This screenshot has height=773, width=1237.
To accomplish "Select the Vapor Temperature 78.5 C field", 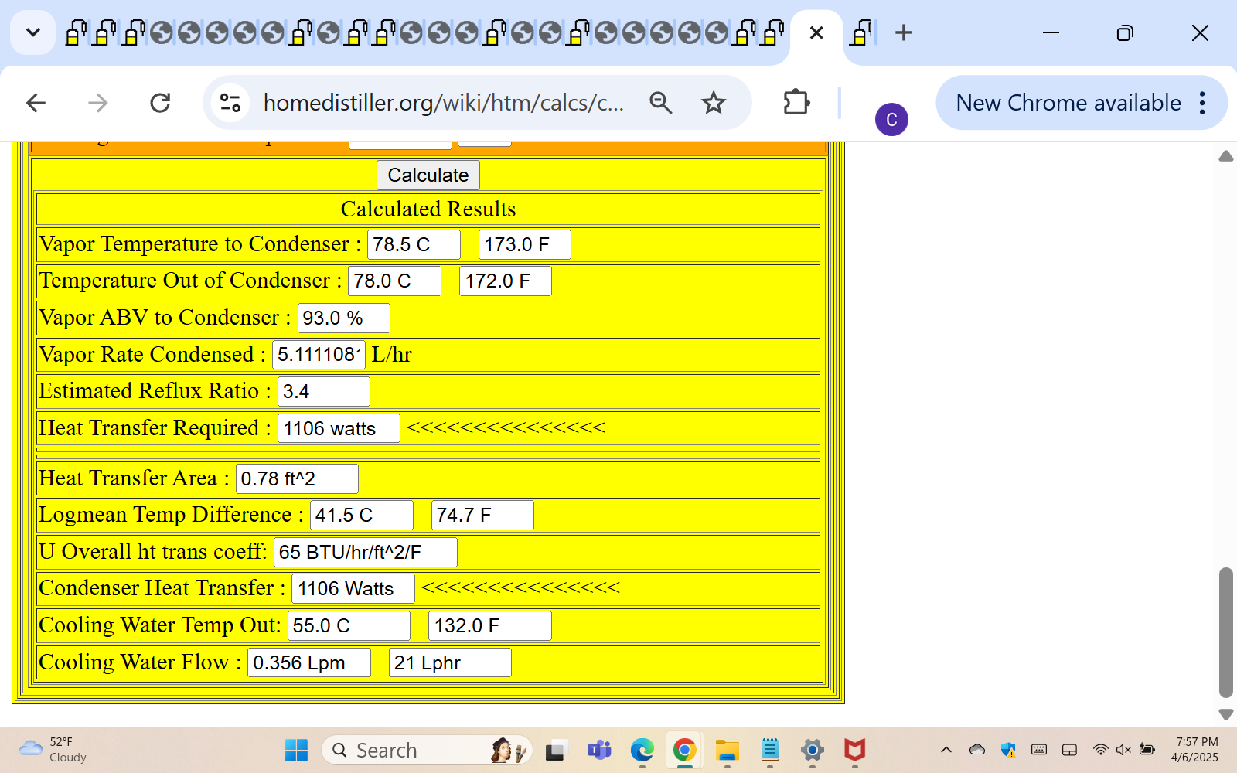I will [414, 244].
